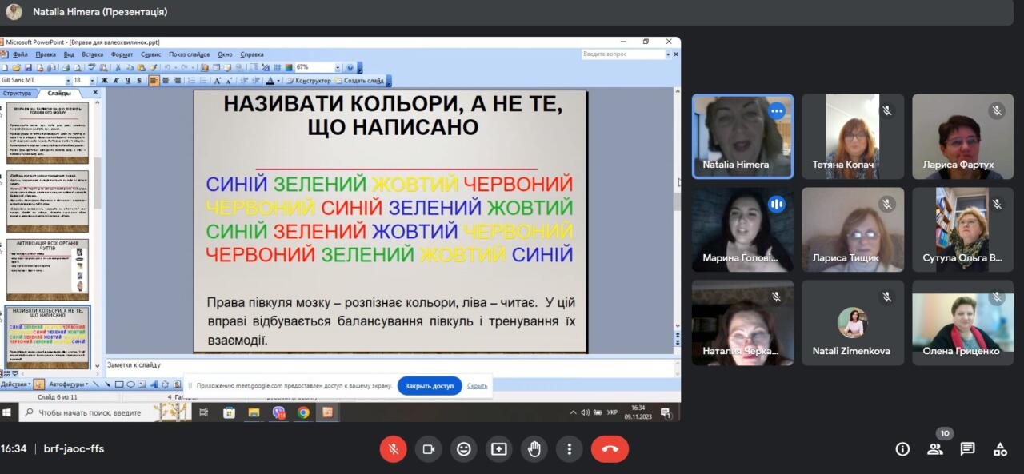Open Meet activities shapes icon
The image size is (1024, 474).
1000,449
